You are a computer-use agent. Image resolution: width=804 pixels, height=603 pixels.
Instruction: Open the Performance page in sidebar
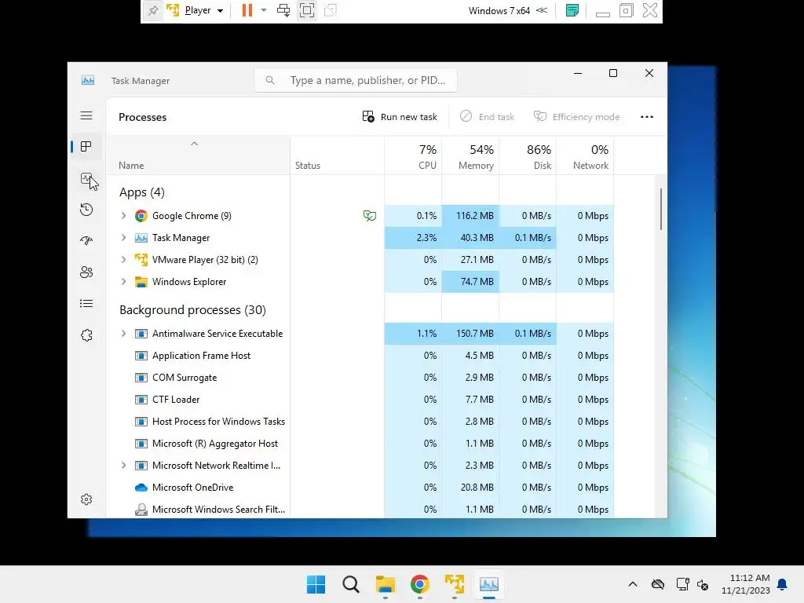[x=86, y=178]
